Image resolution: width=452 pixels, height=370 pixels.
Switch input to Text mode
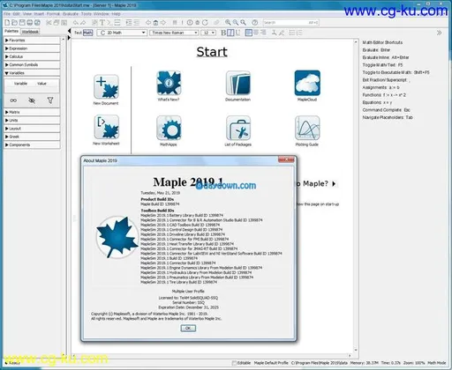pyautogui.click(x=78, y=33)
